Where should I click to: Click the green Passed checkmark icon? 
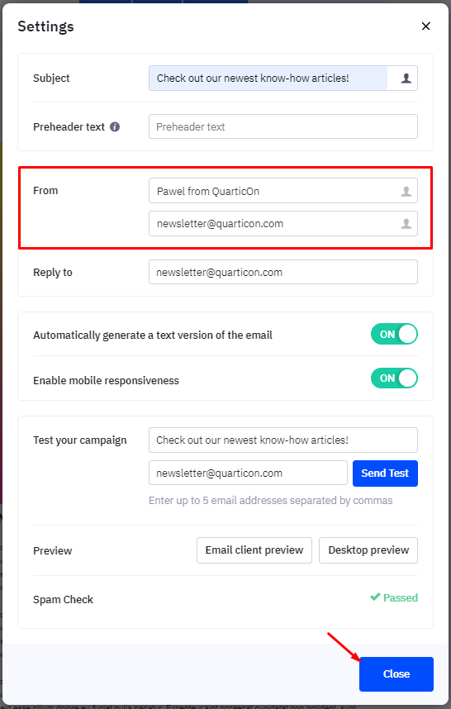click(x=375, y=597)
